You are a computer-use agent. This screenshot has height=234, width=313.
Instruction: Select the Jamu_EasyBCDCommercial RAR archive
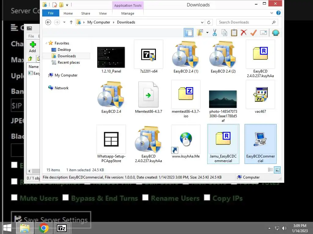tap(223, 144)
